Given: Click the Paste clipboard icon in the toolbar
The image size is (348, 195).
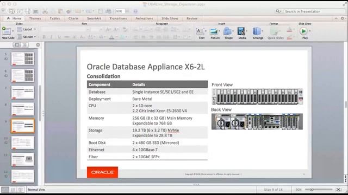Looking at the screenshot, I should 60,11.
